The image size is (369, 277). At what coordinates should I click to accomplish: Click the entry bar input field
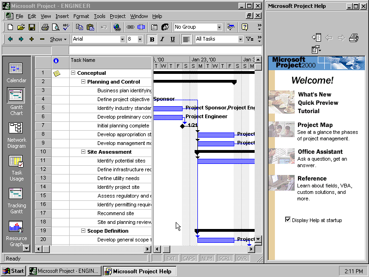click(x=165, y=50)
